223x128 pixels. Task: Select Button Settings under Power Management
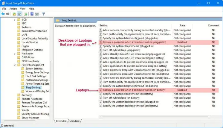pyautogui.click(x=34, y=69)
